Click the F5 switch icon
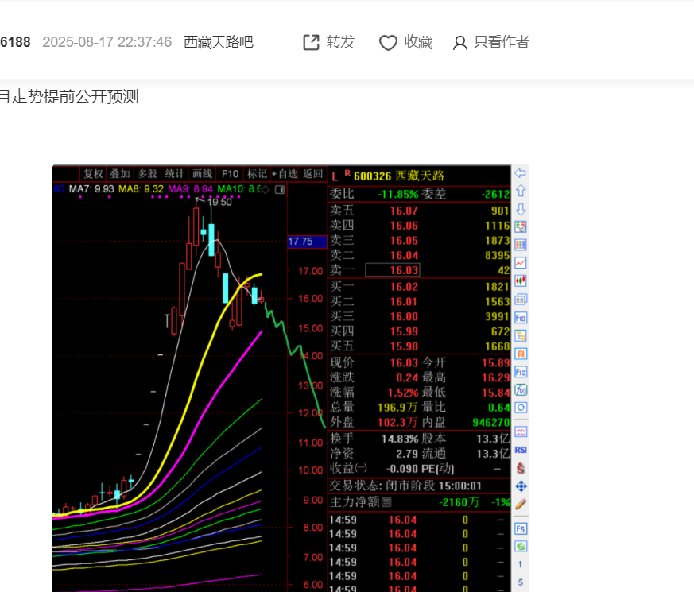The height and width of the screenshot is (592, 694). point(521,529)
